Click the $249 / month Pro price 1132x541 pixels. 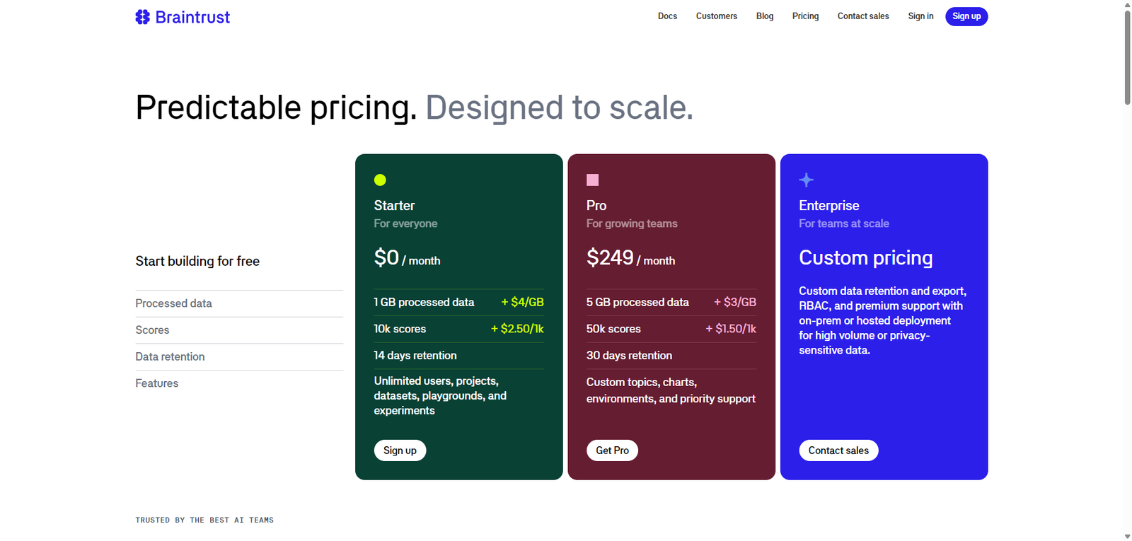pyautogui.click(x=630, y=258)
